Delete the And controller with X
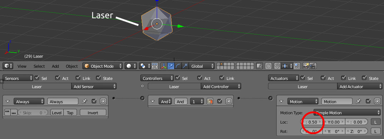The height and width of the screenshot is (139, 384). click(229, 101)
